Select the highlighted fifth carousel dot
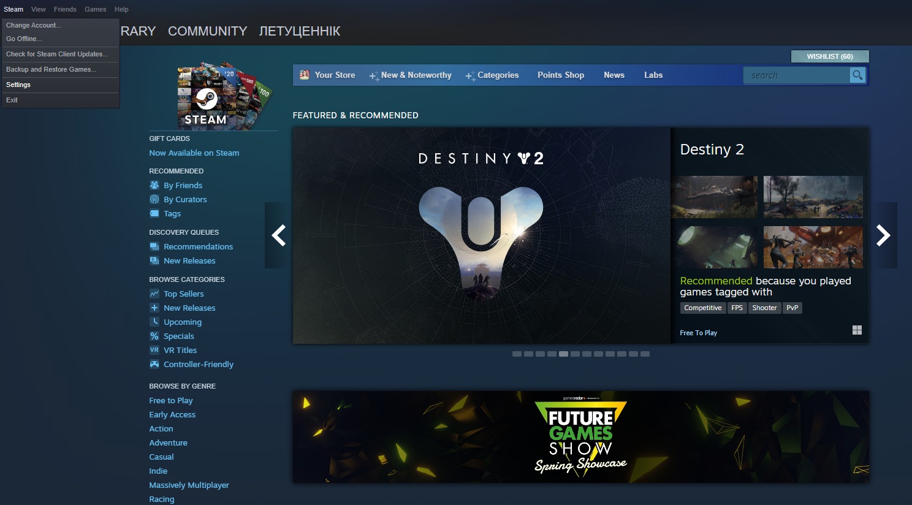The height and width of the screenshot is (505, 912). click(x=563, y=354)
